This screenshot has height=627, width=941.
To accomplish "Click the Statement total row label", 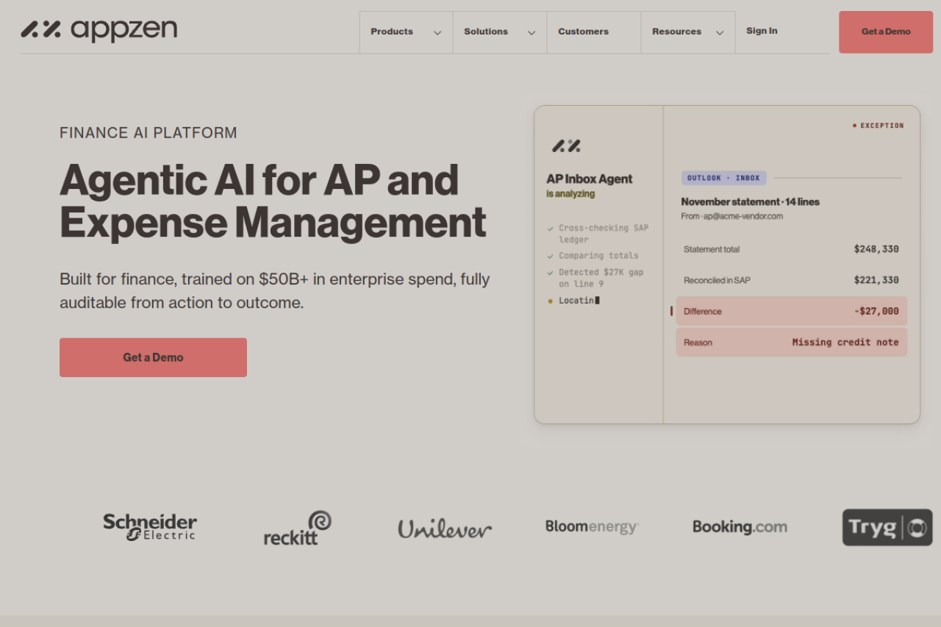I will (x=712, y=249).
